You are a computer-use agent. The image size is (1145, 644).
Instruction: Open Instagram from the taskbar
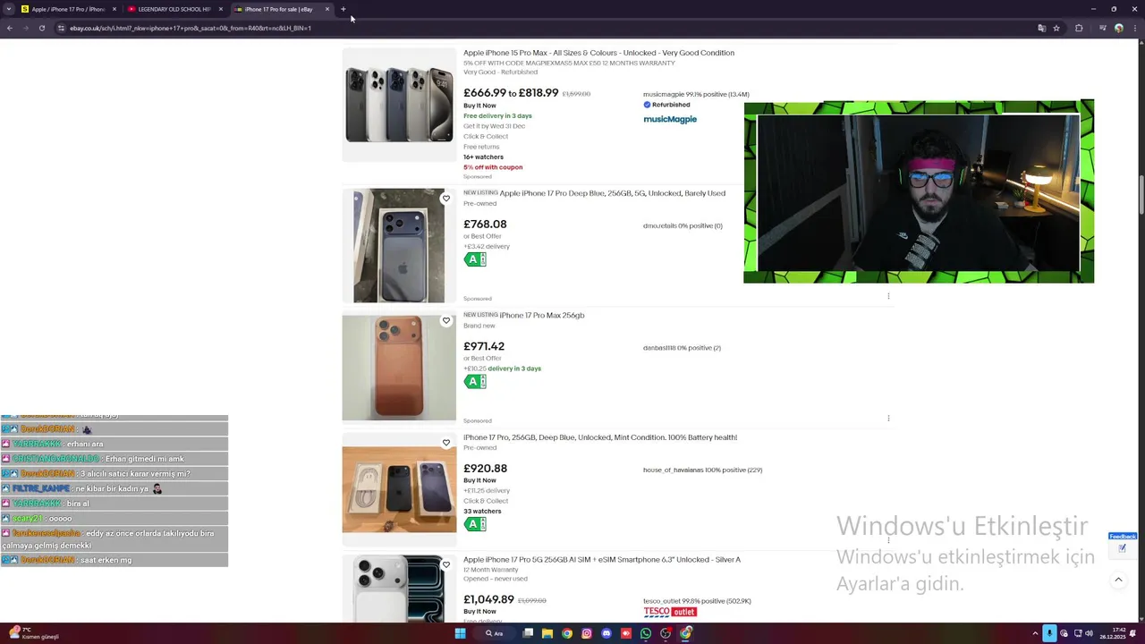coord(587,633)
